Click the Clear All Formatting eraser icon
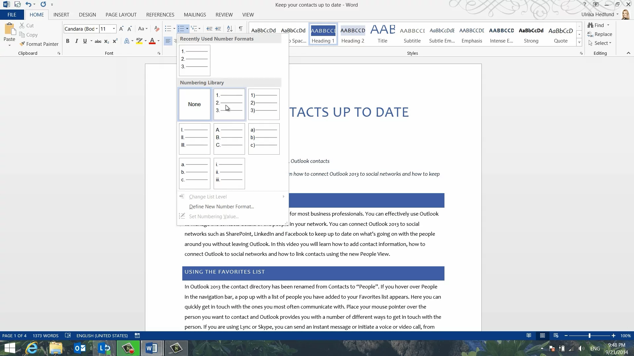Screen dimensions: 634x356 click(157, 29)
